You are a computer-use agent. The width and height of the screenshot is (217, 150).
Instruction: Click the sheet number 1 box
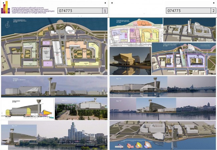click(105, 11)
